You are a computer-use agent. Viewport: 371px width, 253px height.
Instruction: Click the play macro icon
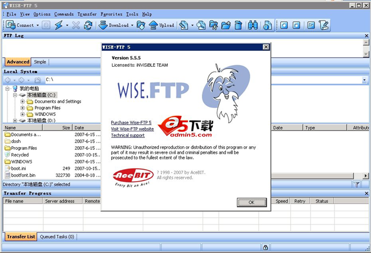point(311,25)
